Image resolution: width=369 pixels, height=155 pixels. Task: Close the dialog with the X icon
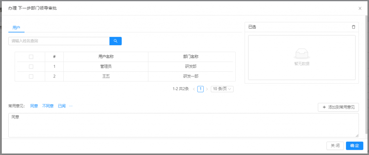360,8
